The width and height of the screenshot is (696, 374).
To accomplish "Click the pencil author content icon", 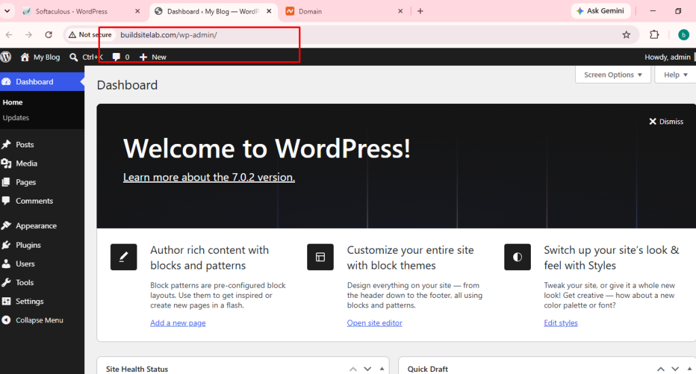I will tap(124, 257).
